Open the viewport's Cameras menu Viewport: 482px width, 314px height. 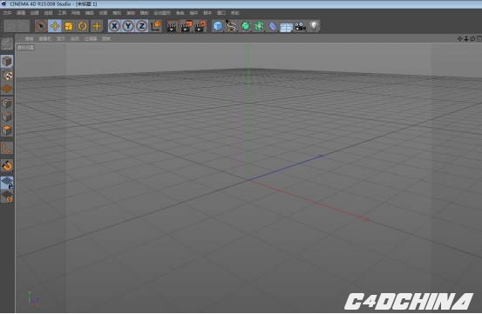tap(45, 38)
